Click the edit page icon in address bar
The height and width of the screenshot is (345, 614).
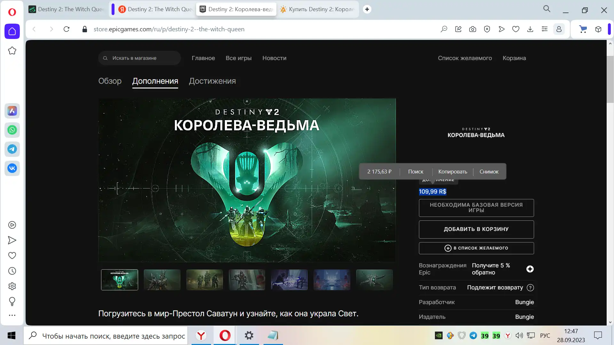458,29
